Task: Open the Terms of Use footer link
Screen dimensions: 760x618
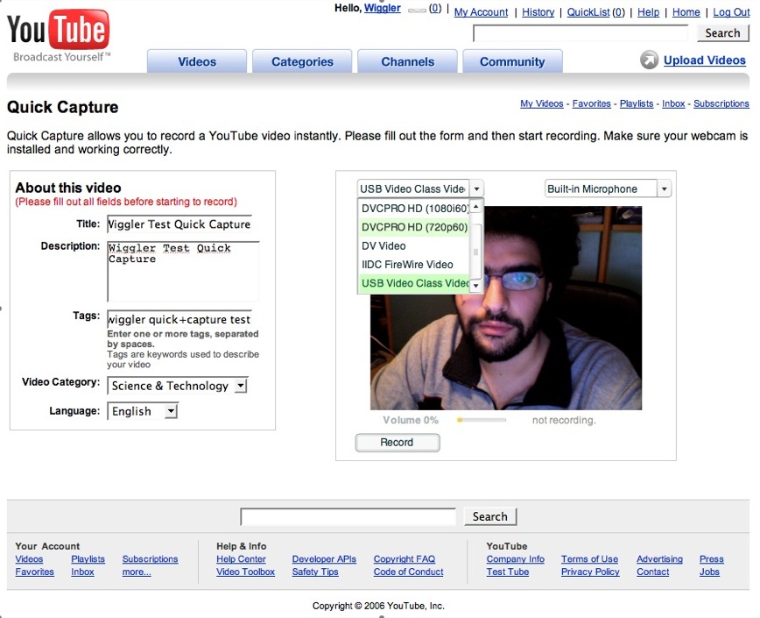Action: click(x=589, y=559)
